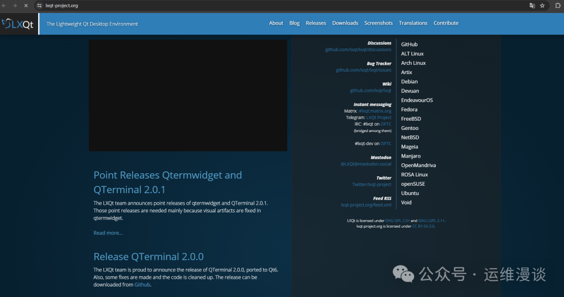The image size is (564, 297).
Task: Open @LXQt@mastodon.social link
Action: tap(366, 164)
